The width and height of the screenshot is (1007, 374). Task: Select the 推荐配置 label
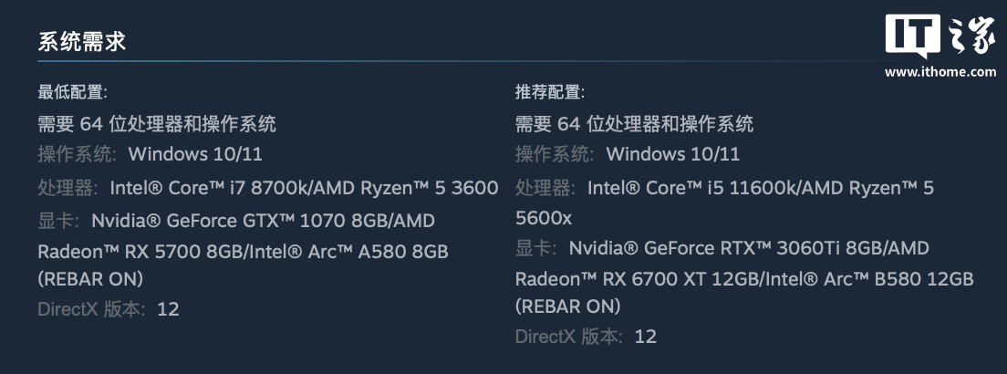point(550,92)
